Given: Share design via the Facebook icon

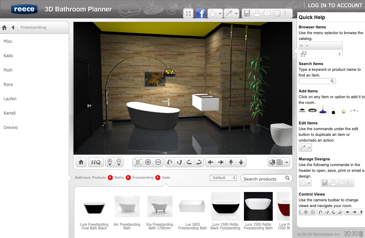Looking at the screenshot, I should [200, 14].
